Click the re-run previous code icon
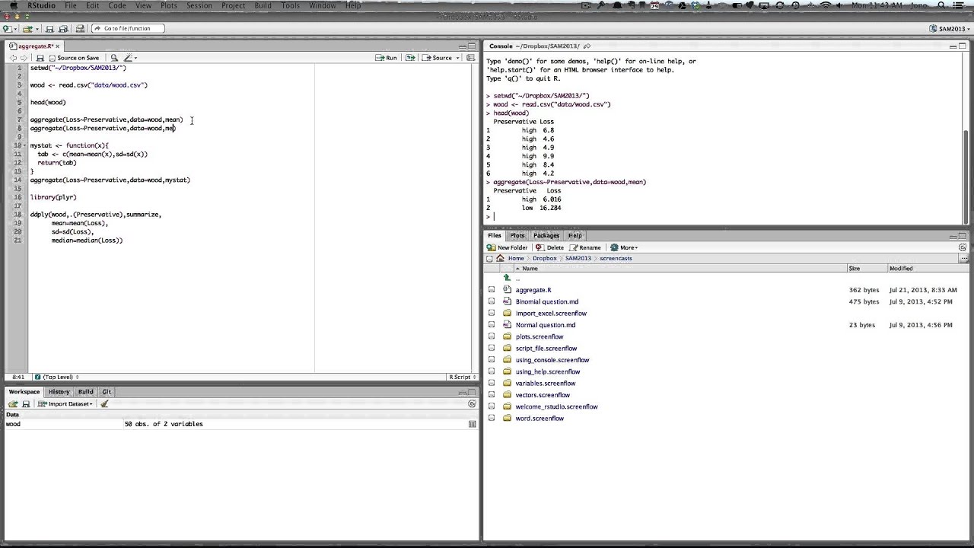The height and width of the screenshot is (548, 974). coord(410,58)
